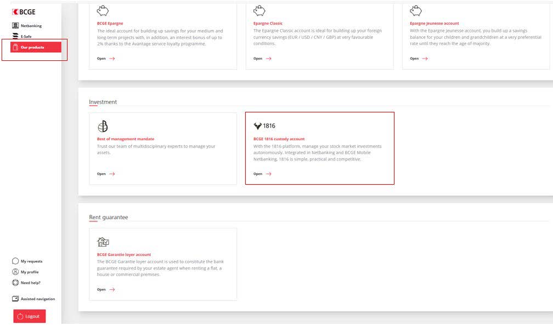Click the Need help lifebuoy icon
The width and height of the screenshot is (553, 326).
15,283
